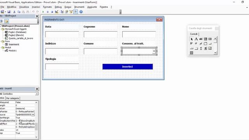Copy selection with the toolbar Copy icon
Image resolution: width=249 pixels, height=140 pixels.
click(19, 12)
